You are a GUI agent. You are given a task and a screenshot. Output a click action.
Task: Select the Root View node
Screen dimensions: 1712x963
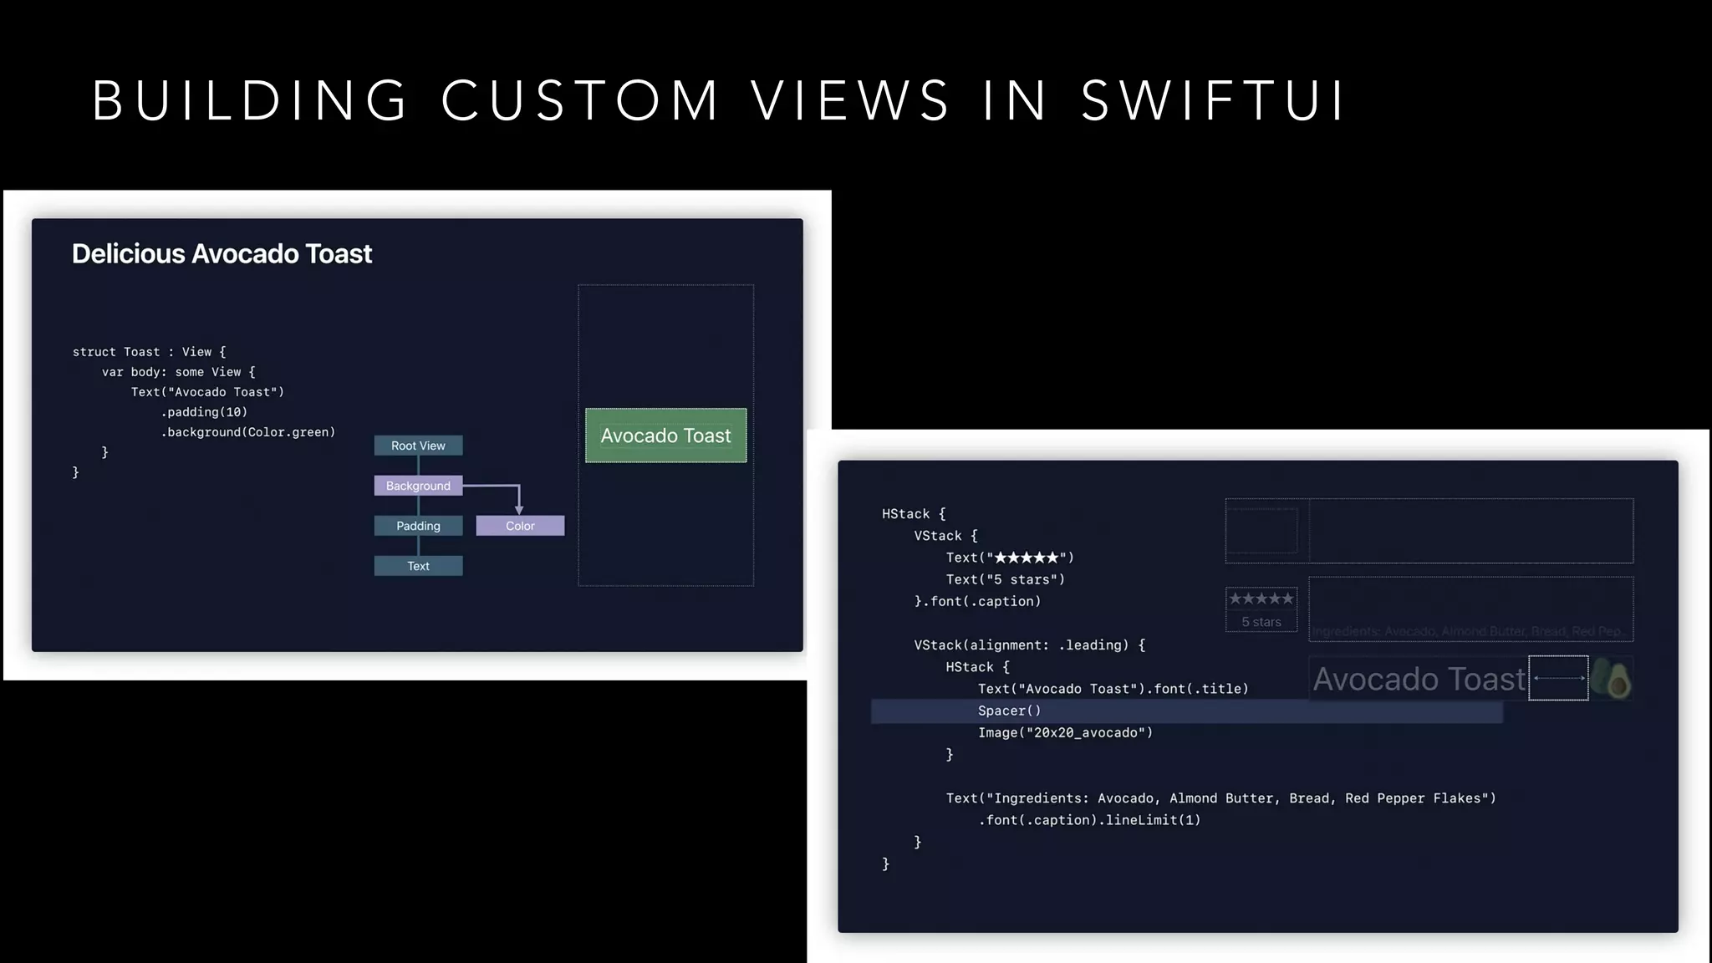pos(418,446)
